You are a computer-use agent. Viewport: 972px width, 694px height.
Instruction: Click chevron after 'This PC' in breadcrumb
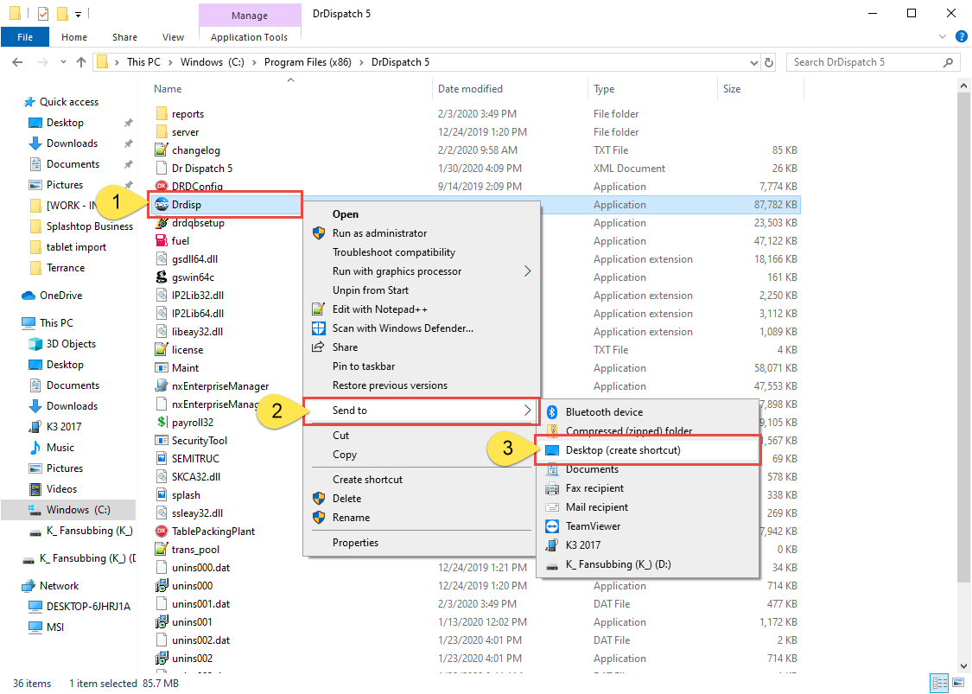170,62
